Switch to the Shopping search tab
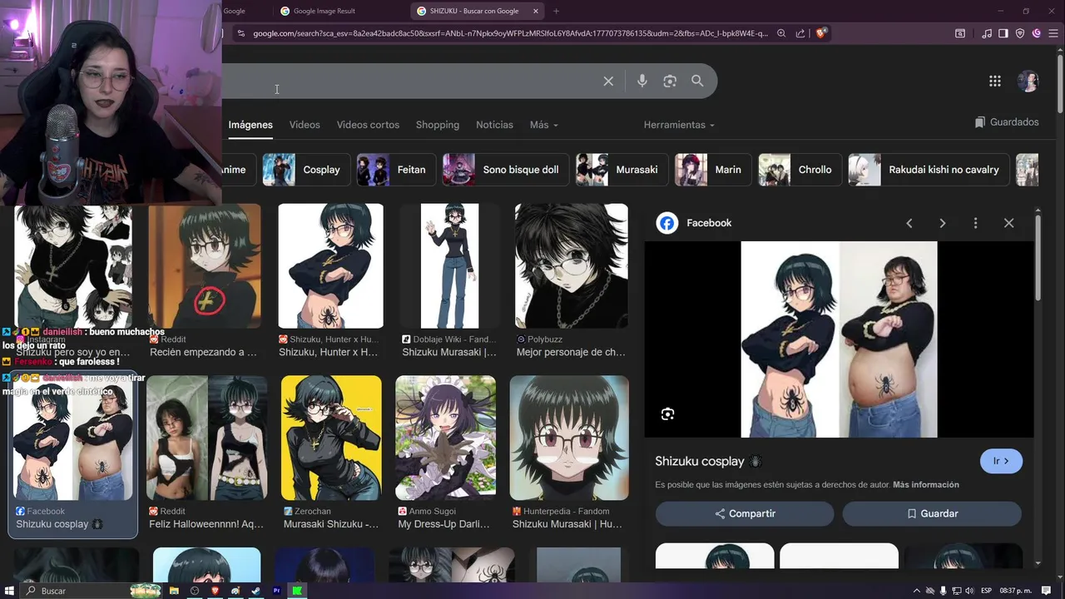 (438, 125)
